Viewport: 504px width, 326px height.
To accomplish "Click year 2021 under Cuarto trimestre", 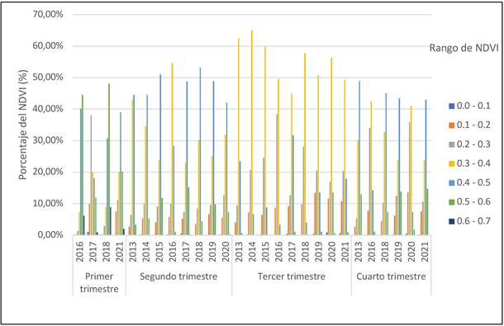I will (425, 252).
